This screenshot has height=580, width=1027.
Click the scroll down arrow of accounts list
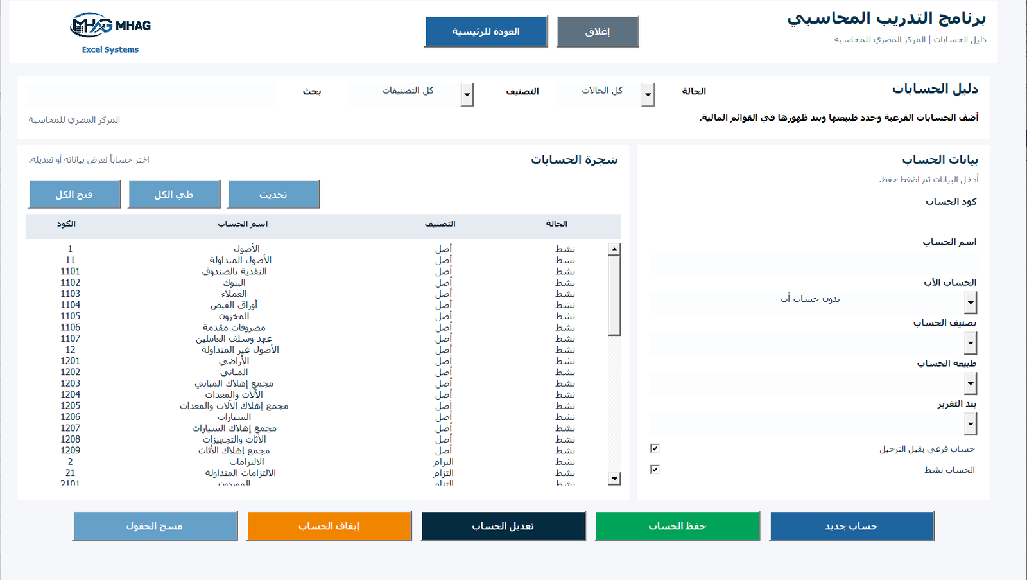point(614,479)
